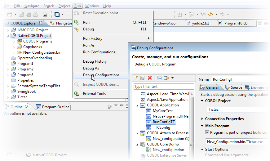Click the Forward arrow toolbar icon
Image resolution: width=270 pixels, height=161 pixels.
click(x=222, y=14)
